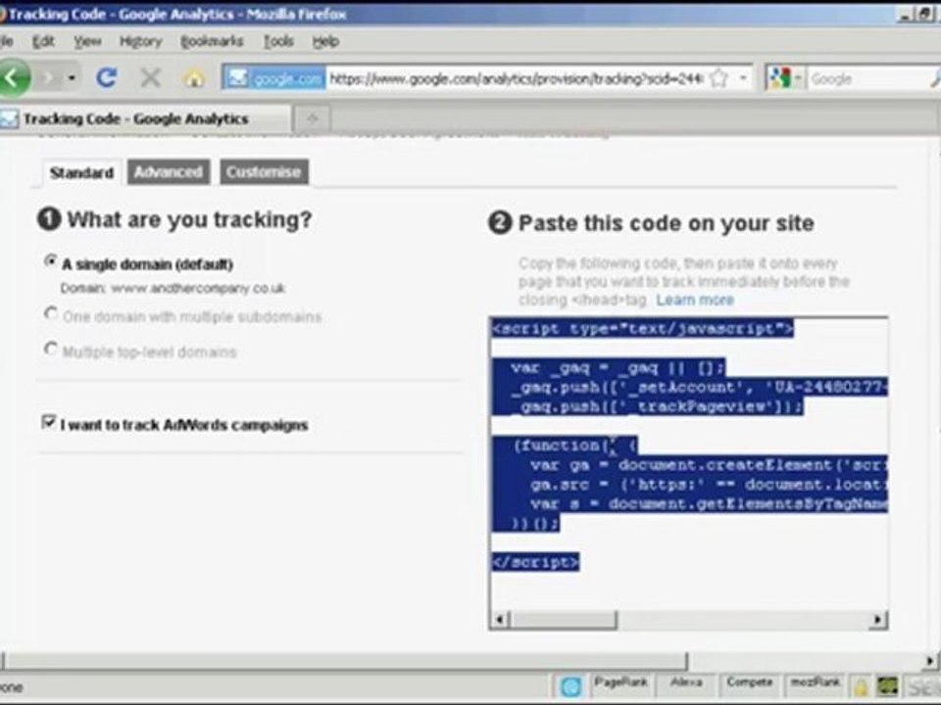The width and height of the screenshot is (941, 705).
Task: Click the Compete status bar item
Action: coord(750,682)
